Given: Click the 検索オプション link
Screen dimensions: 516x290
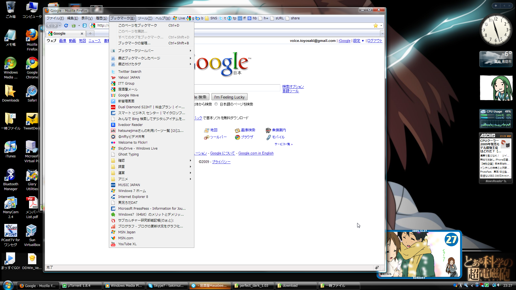Looking at the screenshot, I should point(293,87).
